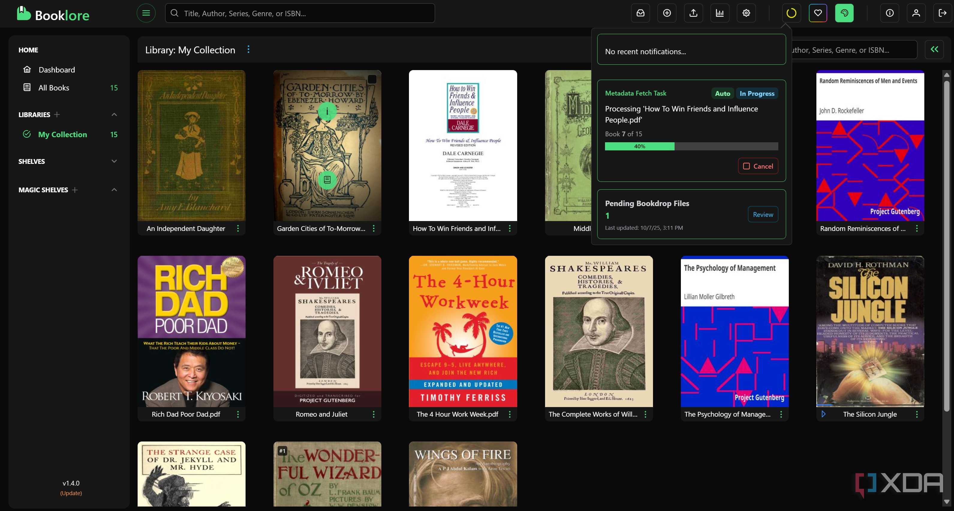
Task: Collapse the LIBRARIES section chevron
Action: point(114,114)
